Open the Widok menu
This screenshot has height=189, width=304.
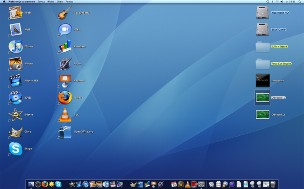[51, 1]
